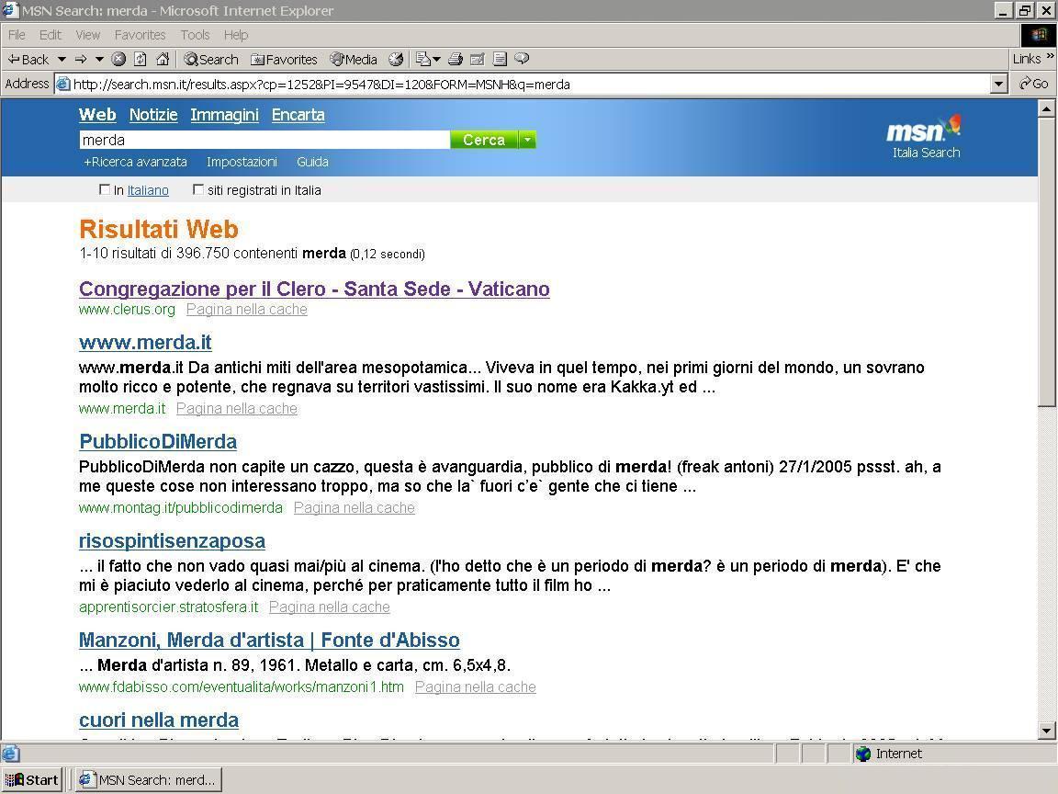This screenshot has width=1058, height=794.
Task: Expand the green Cerca button dropdown arrow
Action: coord(528,140)
